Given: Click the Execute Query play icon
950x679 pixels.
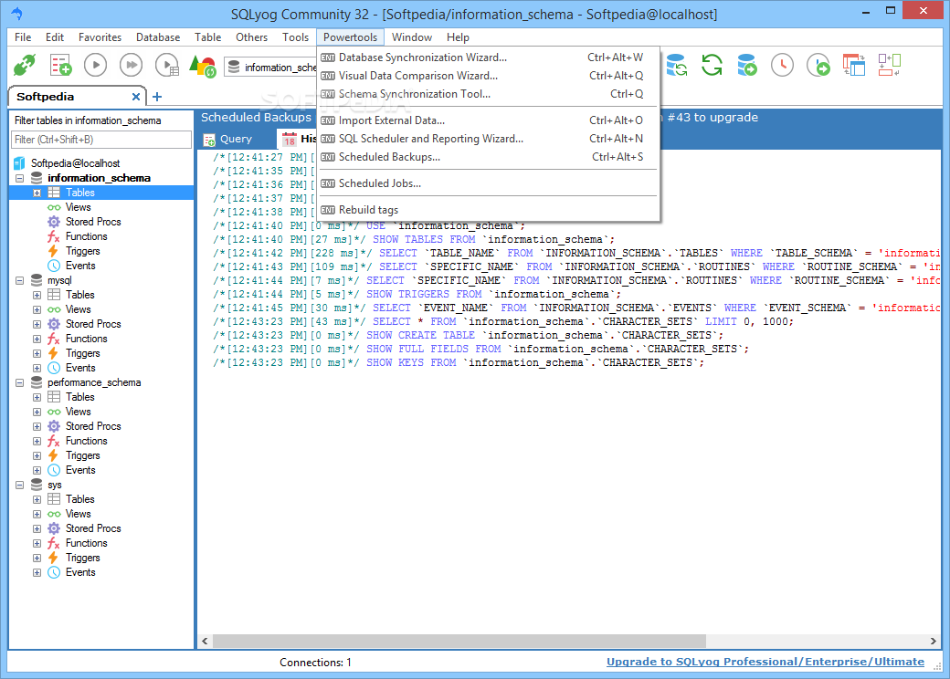Looking at the screenshot, I should coord(95,65).
